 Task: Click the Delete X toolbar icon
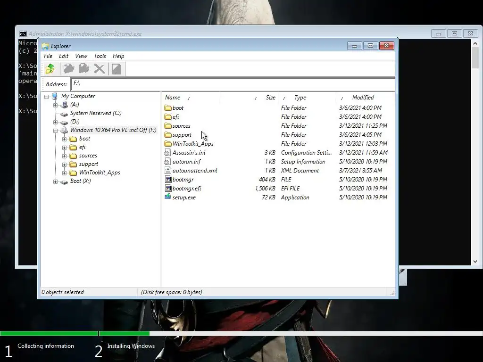(100, 69)
